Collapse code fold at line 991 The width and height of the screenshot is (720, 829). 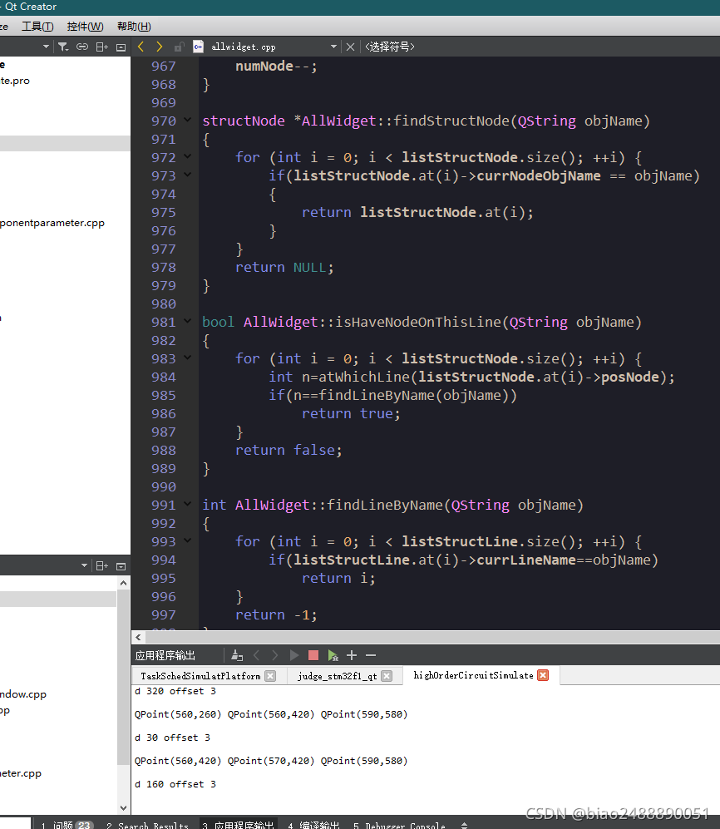188,504
